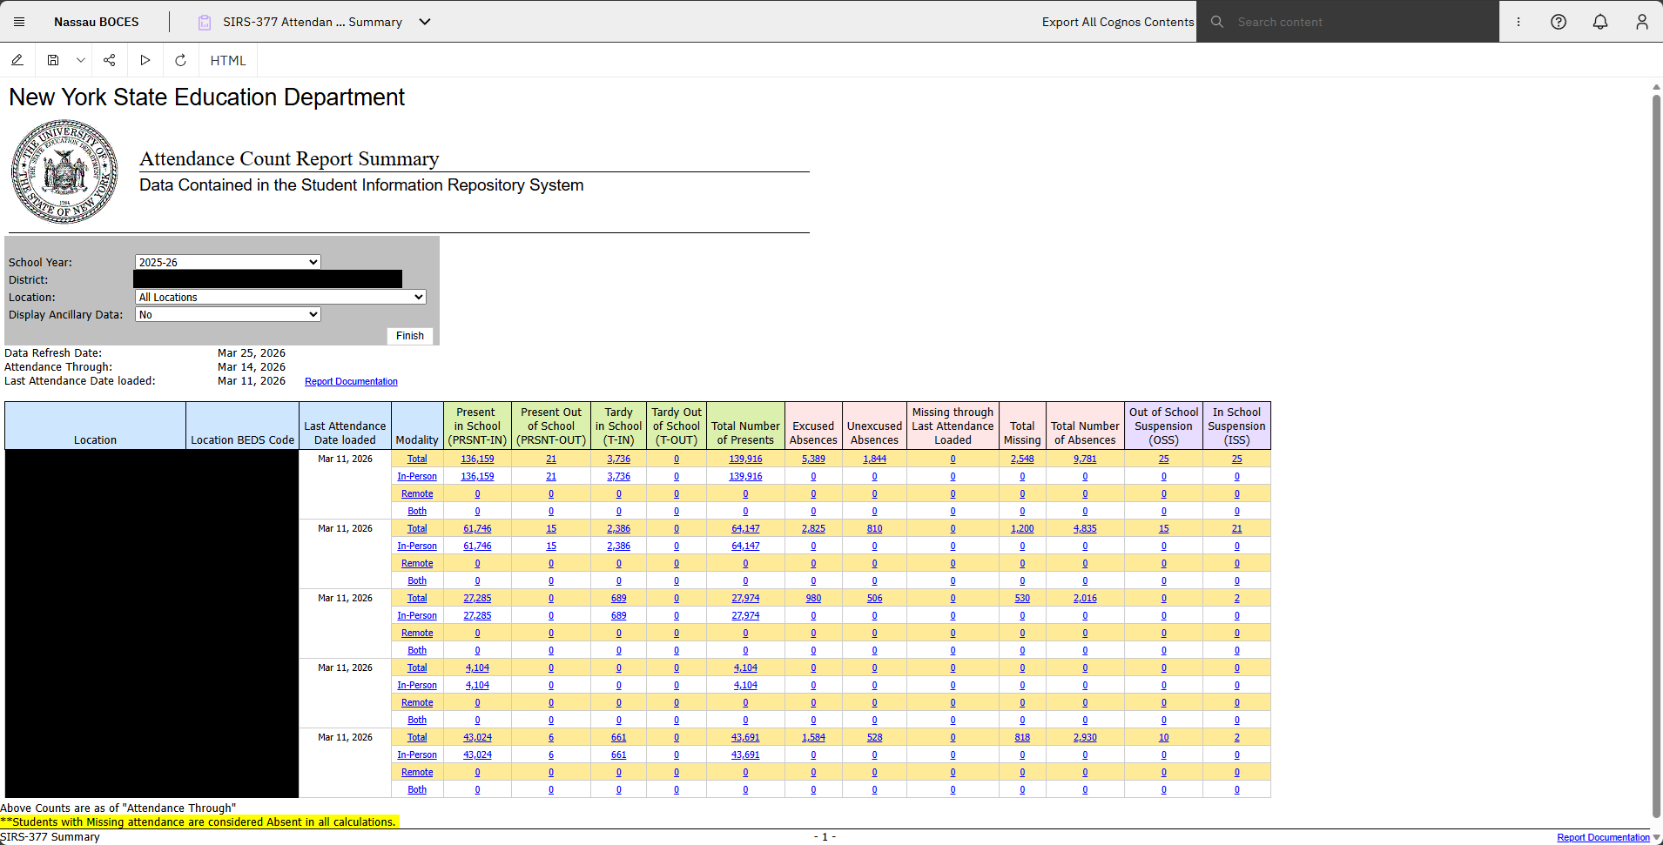Viewport: 1663px width, 845px height.
Task: Click the 818 Total Missing value
Action: (1022, 737)
